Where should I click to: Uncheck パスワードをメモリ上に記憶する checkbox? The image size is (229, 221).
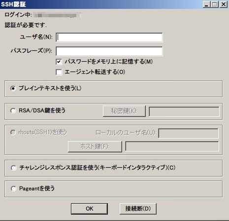(59, 62)
